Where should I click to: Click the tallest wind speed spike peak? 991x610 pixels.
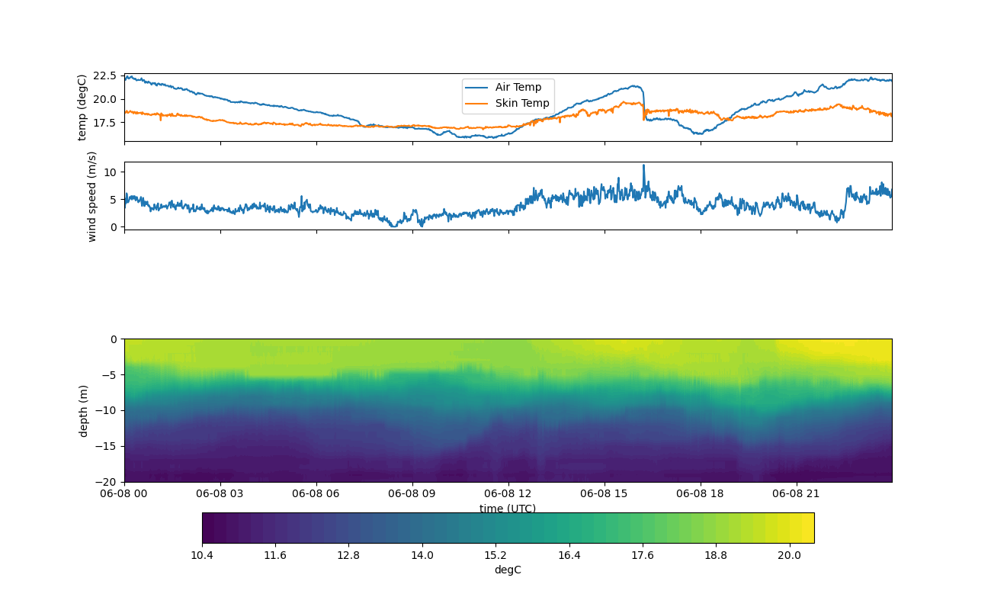(643, 165)
